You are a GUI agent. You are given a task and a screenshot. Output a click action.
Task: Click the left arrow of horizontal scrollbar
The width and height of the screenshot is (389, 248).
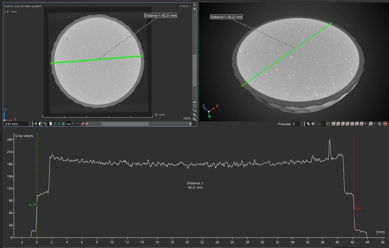(87, 124)
